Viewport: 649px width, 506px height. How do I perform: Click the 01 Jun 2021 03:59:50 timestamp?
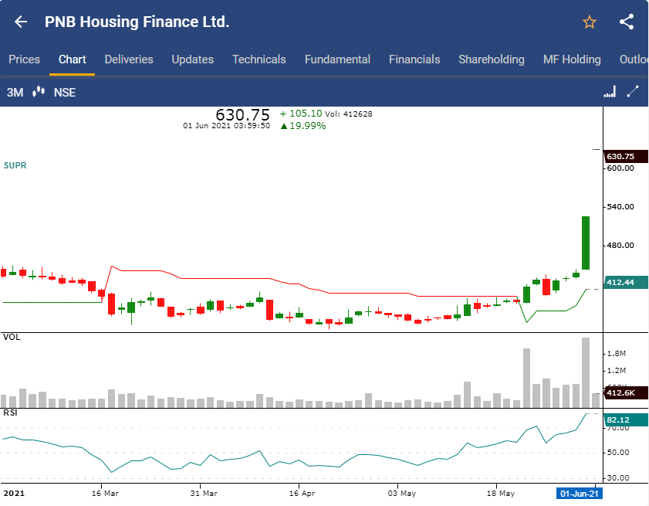click(x=226, y=126)
